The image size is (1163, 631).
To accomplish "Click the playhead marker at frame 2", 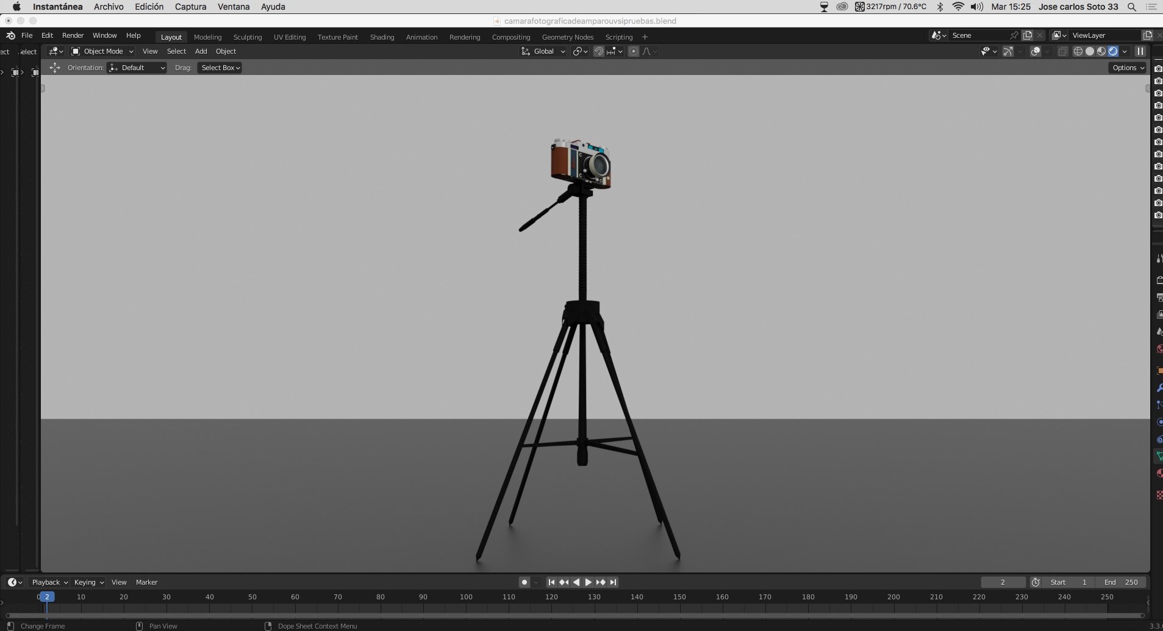I will coord(47,597).
